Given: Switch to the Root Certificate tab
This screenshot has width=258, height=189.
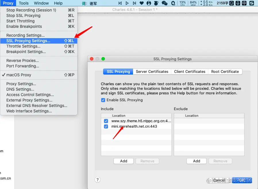Looking at the screenshot, I should click(x=225, y=72).
